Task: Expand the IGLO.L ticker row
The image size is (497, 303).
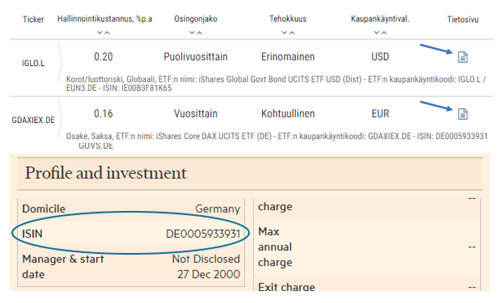Action: click(x=32, y=63)
